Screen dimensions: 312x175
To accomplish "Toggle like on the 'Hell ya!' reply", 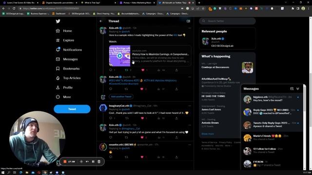I will tap(142, 137).
